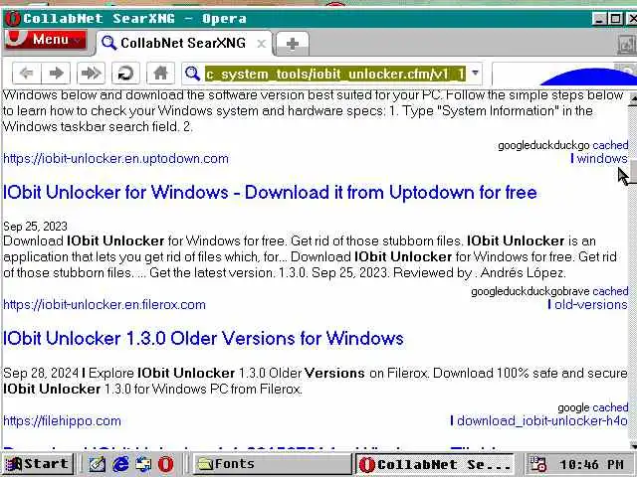Click the Opera title bar icon

(12, 19)
